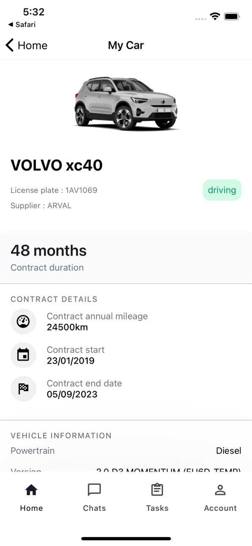The height and width of the screenshot is (546, 252).
Task: Select the Contract end date row
Action: tap(126, 389)
